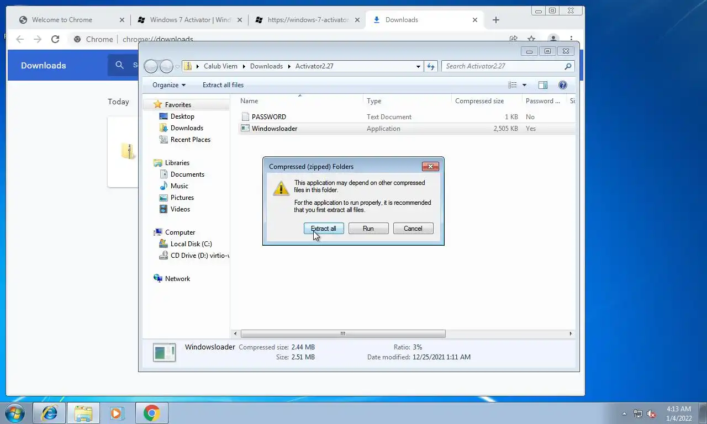Image resolution: width=707 pixels, height=424 pixels.
Task: Open a new Chrome tab
Action: point(496,20)
